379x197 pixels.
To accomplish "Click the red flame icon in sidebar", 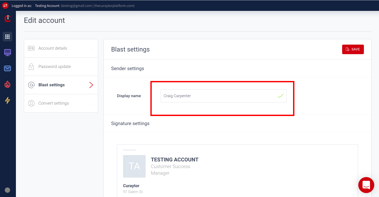I will point(7,84).
